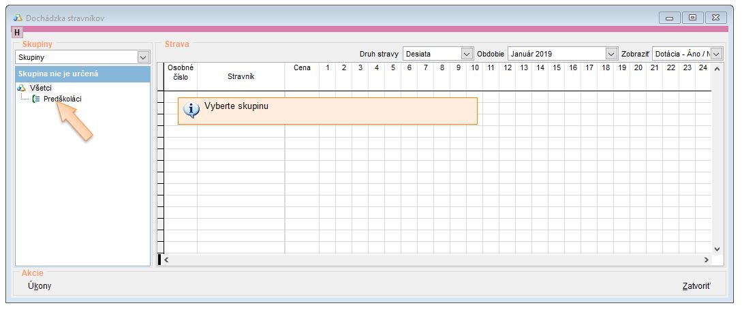Expand the Zobraziť Dotácia dropdown
The image size is (742, 312).
tap(716, 54)
